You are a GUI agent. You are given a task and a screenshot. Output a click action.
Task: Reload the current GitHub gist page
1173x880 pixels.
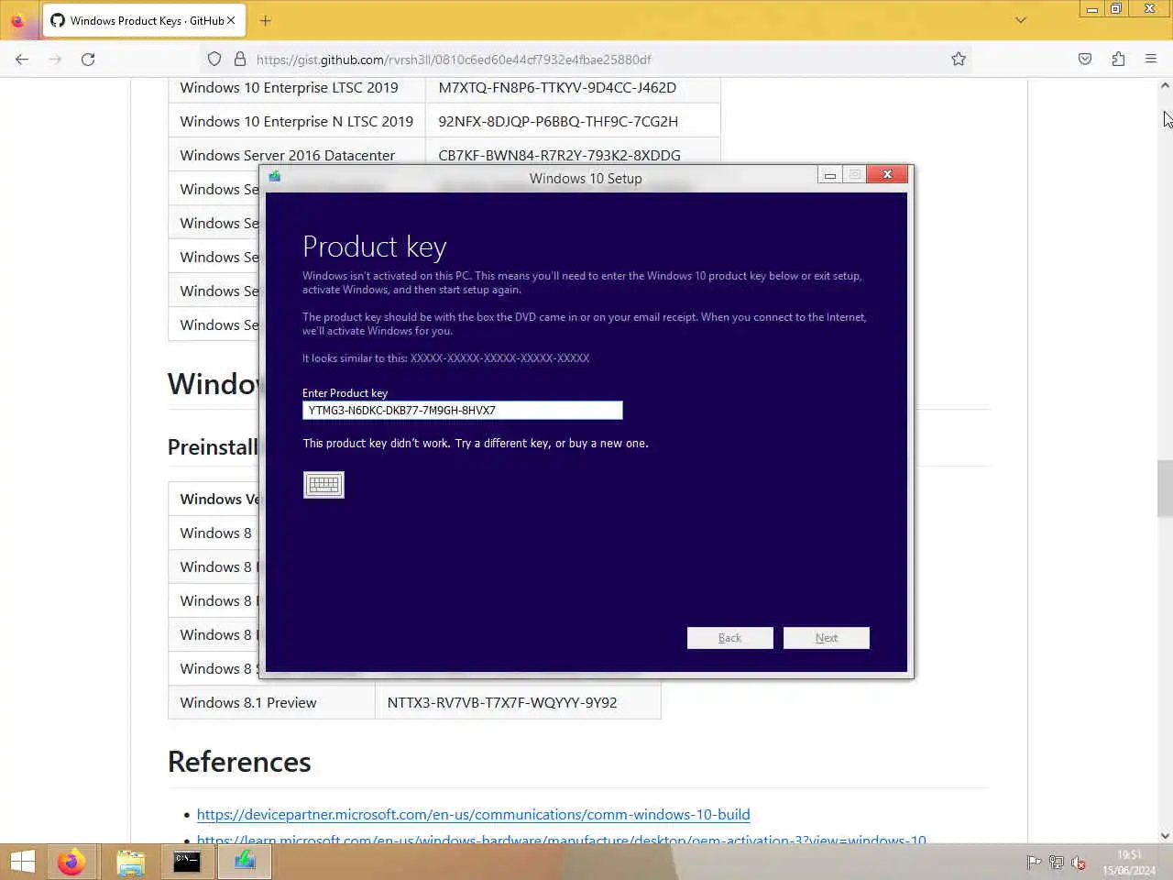(88, 60)
